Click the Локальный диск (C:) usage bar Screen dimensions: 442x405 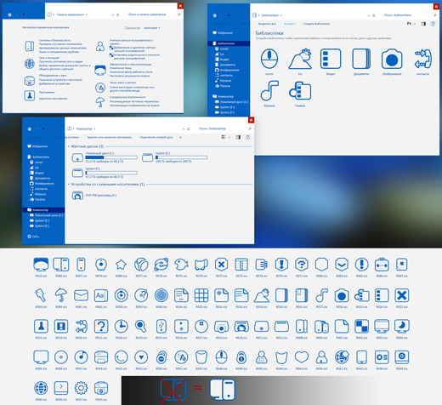click(111, 157)
